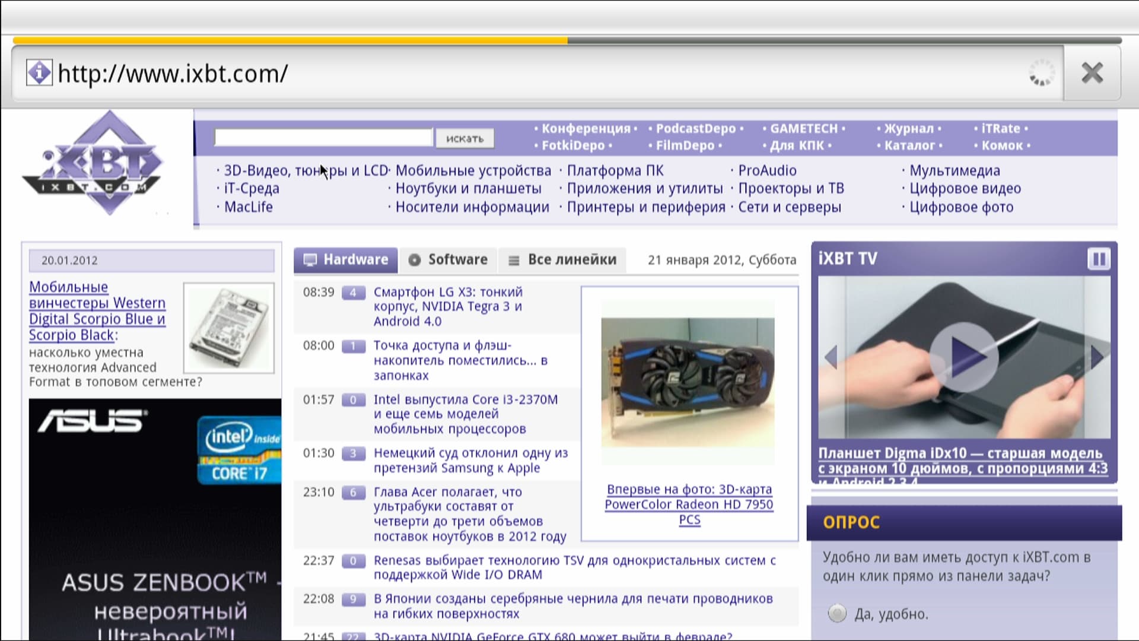Screen dimensions: 1139x641
Task: Play the Digma iDx10 video
Action: [963, 357]
